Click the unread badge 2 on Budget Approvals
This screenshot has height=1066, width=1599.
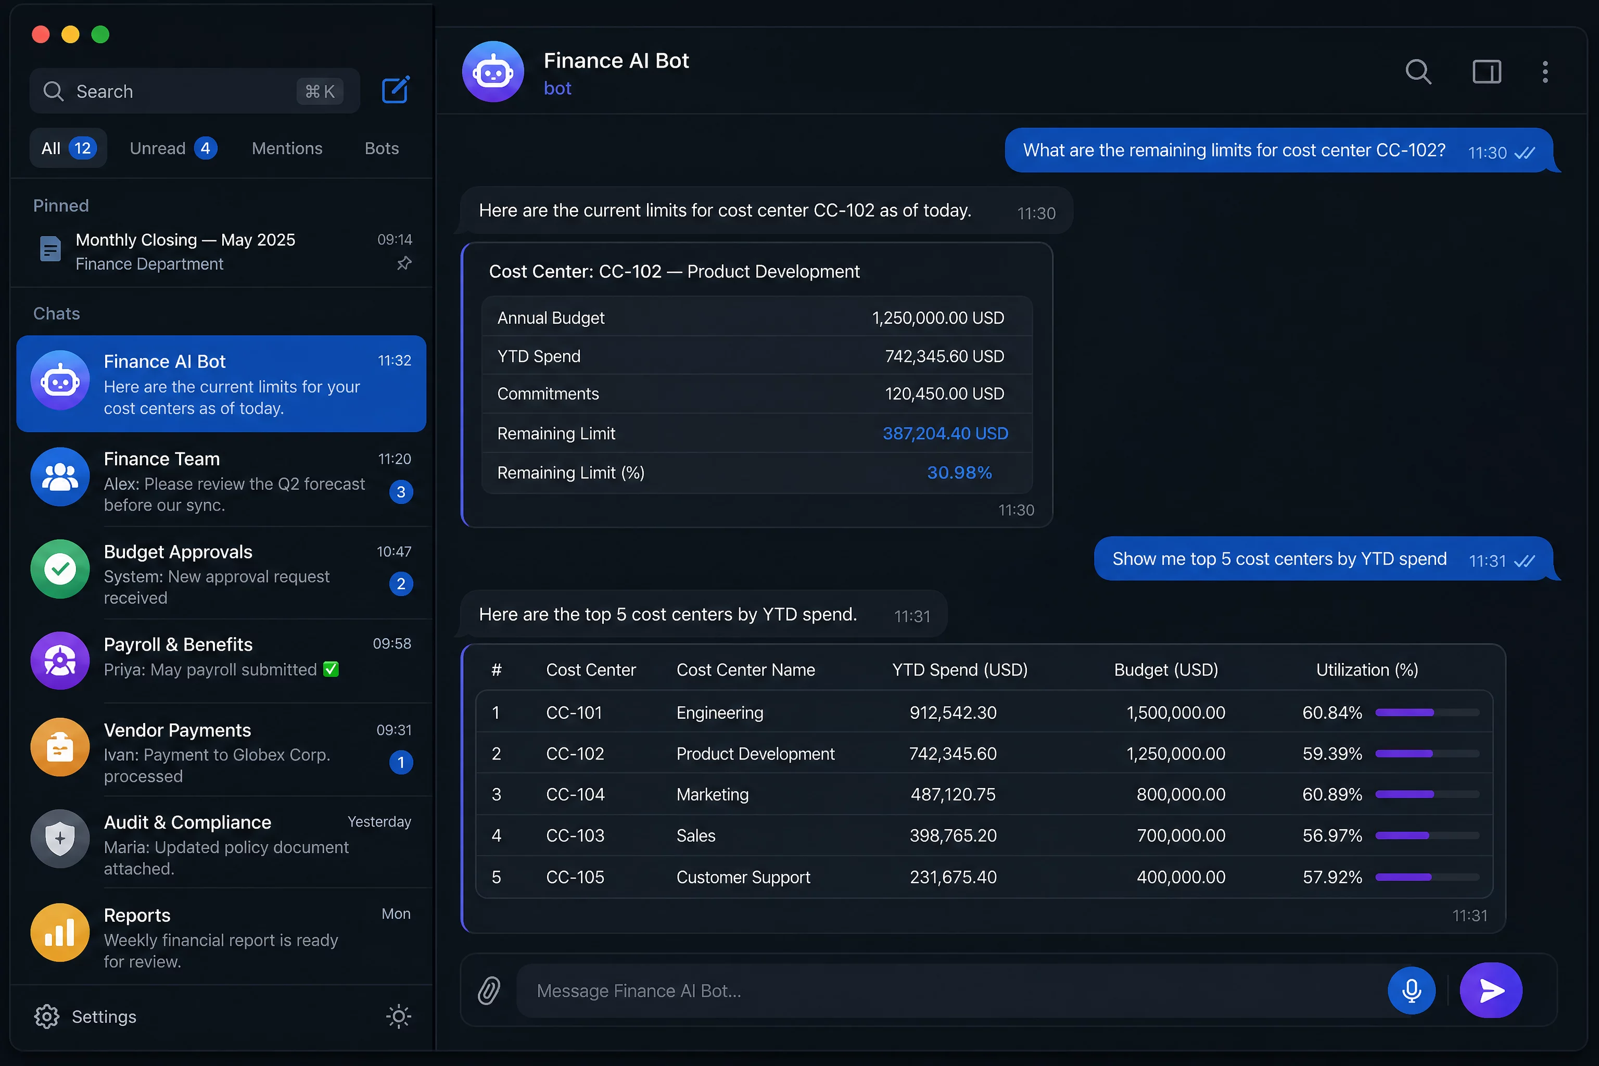[401, 583]
